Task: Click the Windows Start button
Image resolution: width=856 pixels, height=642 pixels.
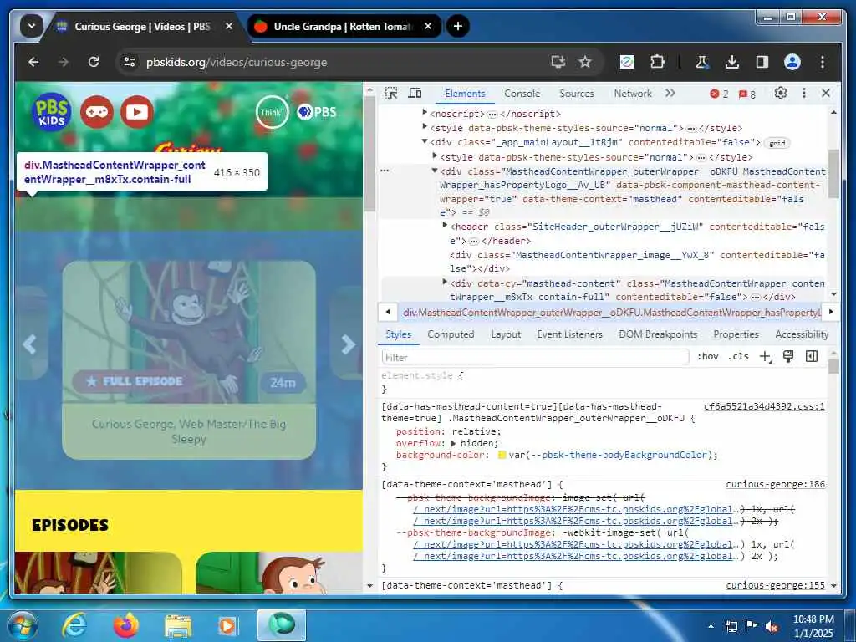Action: (21, 625)
